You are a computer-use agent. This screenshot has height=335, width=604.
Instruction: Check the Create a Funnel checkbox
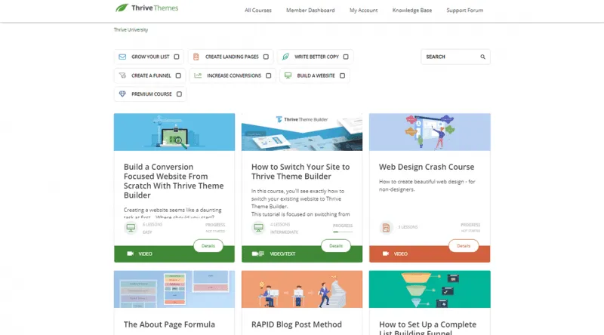pyautogui.click(x=178, y=75)
